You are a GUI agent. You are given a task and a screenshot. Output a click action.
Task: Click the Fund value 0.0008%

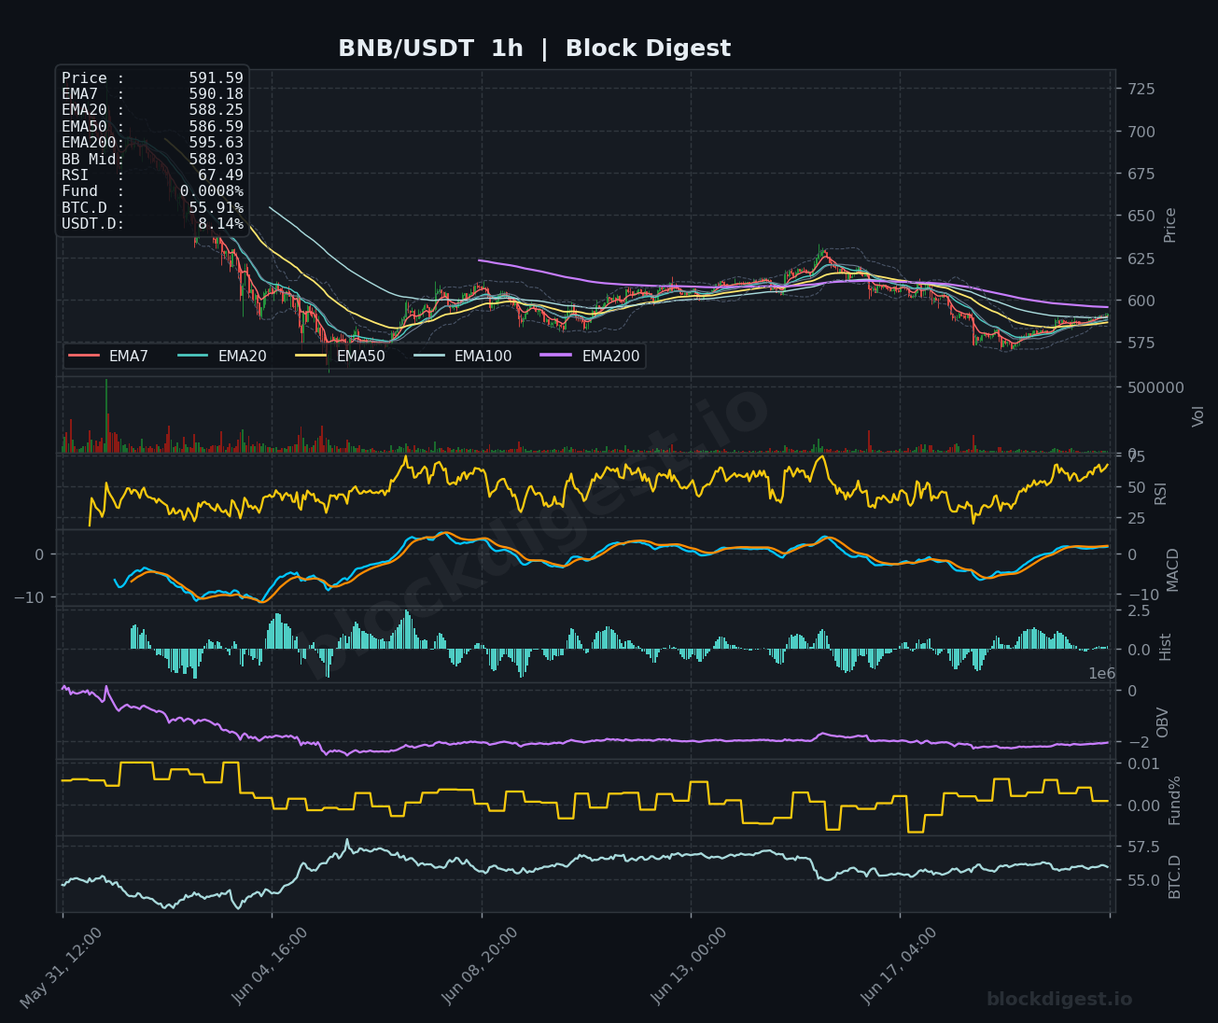tap(212, 191)
